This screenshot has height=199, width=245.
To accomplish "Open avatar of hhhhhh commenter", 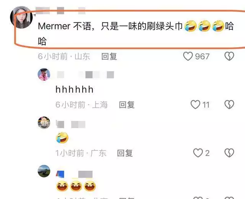I will [x=44, y=74].
